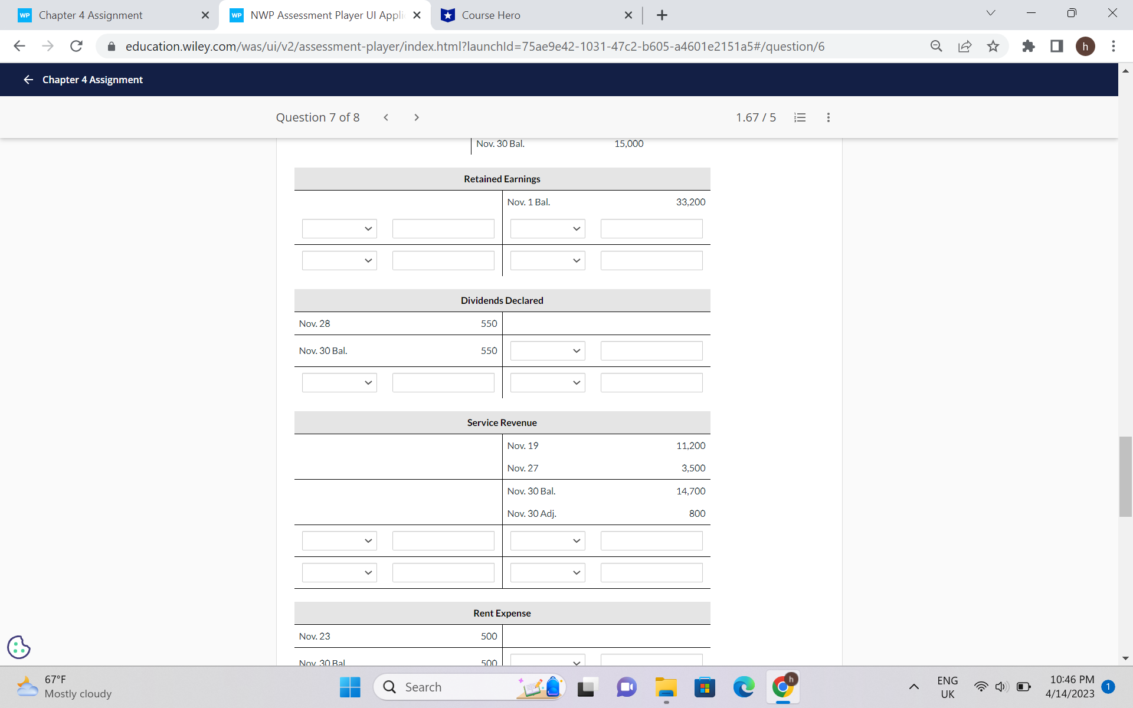This screenshot has width=1133, height=708.
Task: Click the cookie consent icon at bottom left
Action: [18, 647]
